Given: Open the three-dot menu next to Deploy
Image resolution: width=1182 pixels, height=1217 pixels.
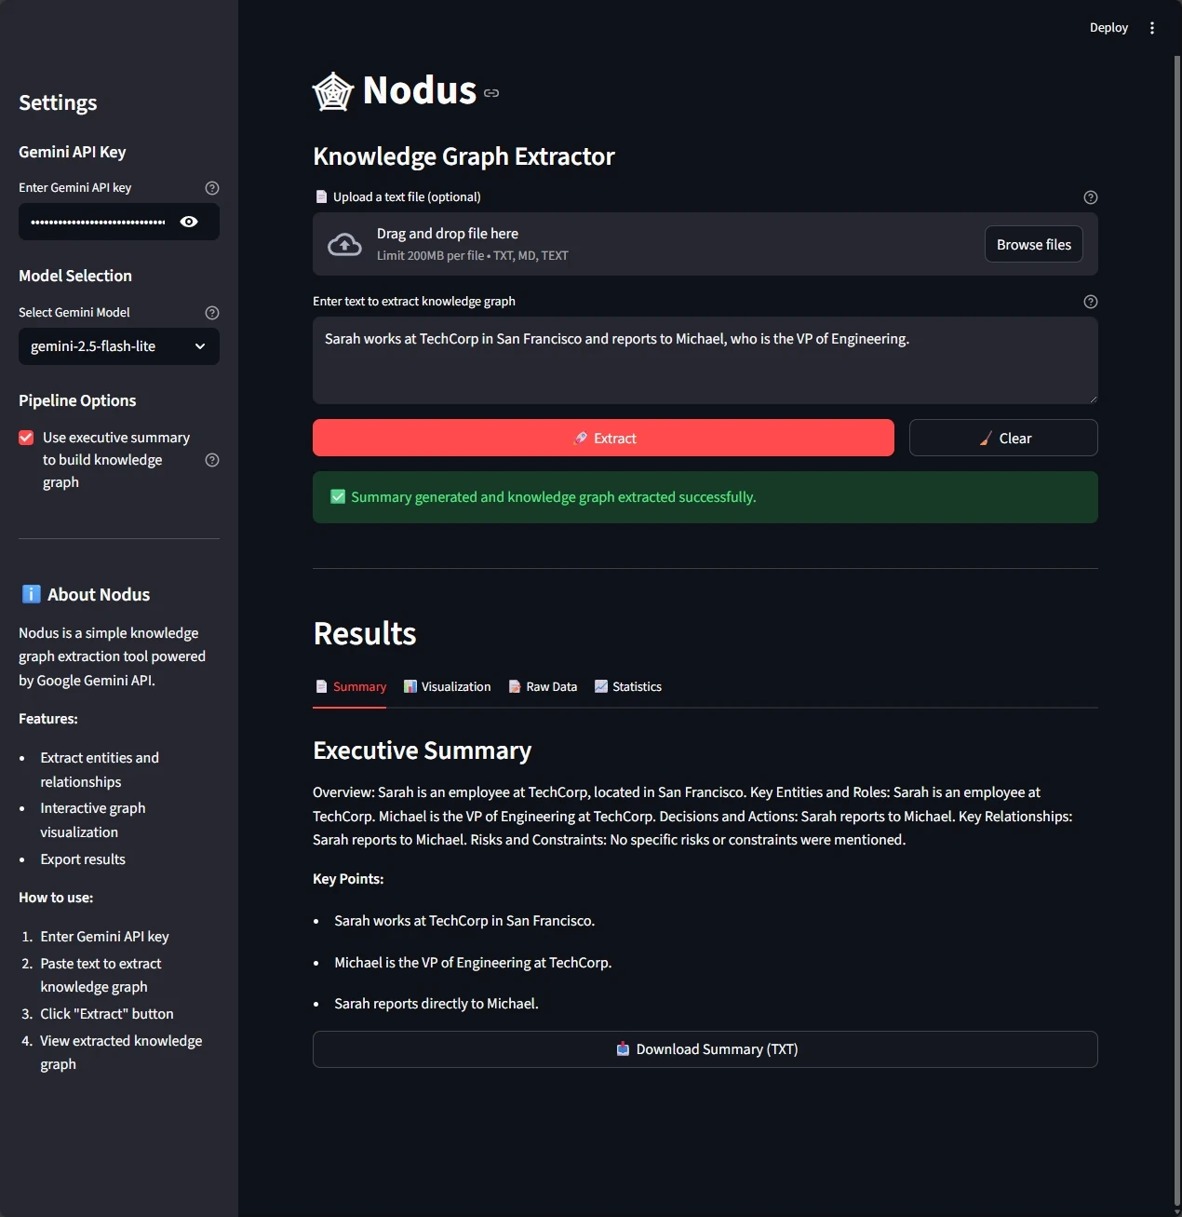Looking at the screenshot, I should [1152, 27].
